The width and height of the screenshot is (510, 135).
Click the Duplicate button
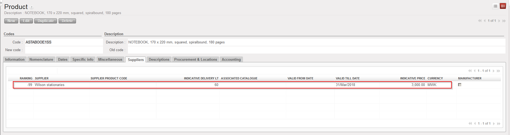45,21
